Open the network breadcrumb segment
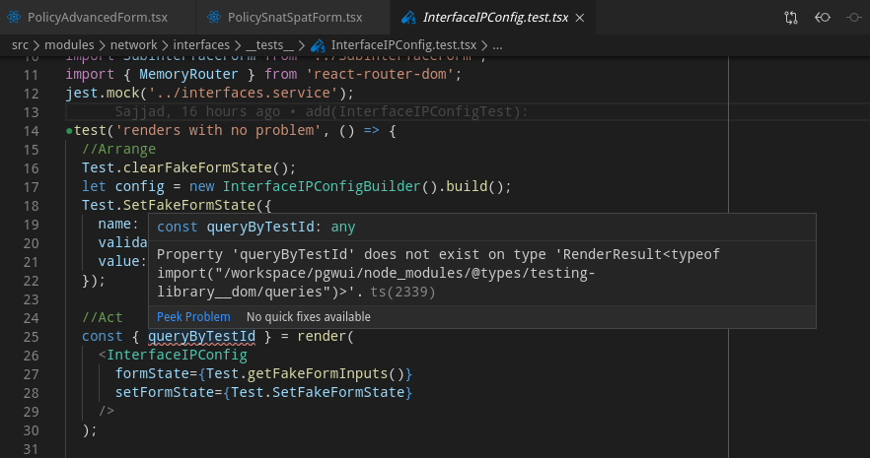The width and height of the screenshot is (870, 458). coord(134,45)
